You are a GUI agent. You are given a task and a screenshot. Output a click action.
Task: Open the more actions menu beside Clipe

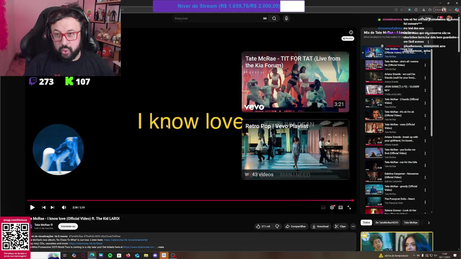[353, 226]
